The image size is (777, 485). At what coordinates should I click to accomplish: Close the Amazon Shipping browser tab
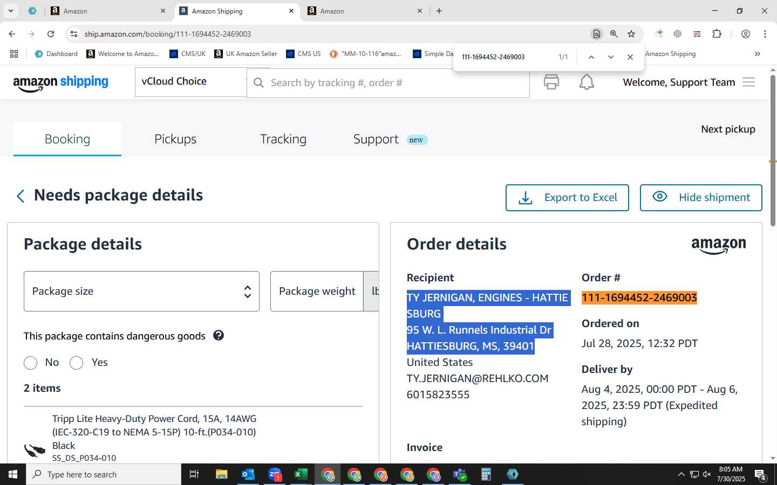coord(291,11)
